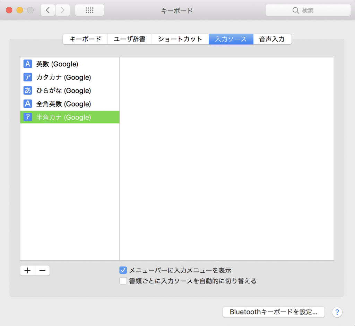Click the ひらがな (Google) hiragana icon
Image resolution: width=355 pixels, height=326 pixels.
(27, 91)
